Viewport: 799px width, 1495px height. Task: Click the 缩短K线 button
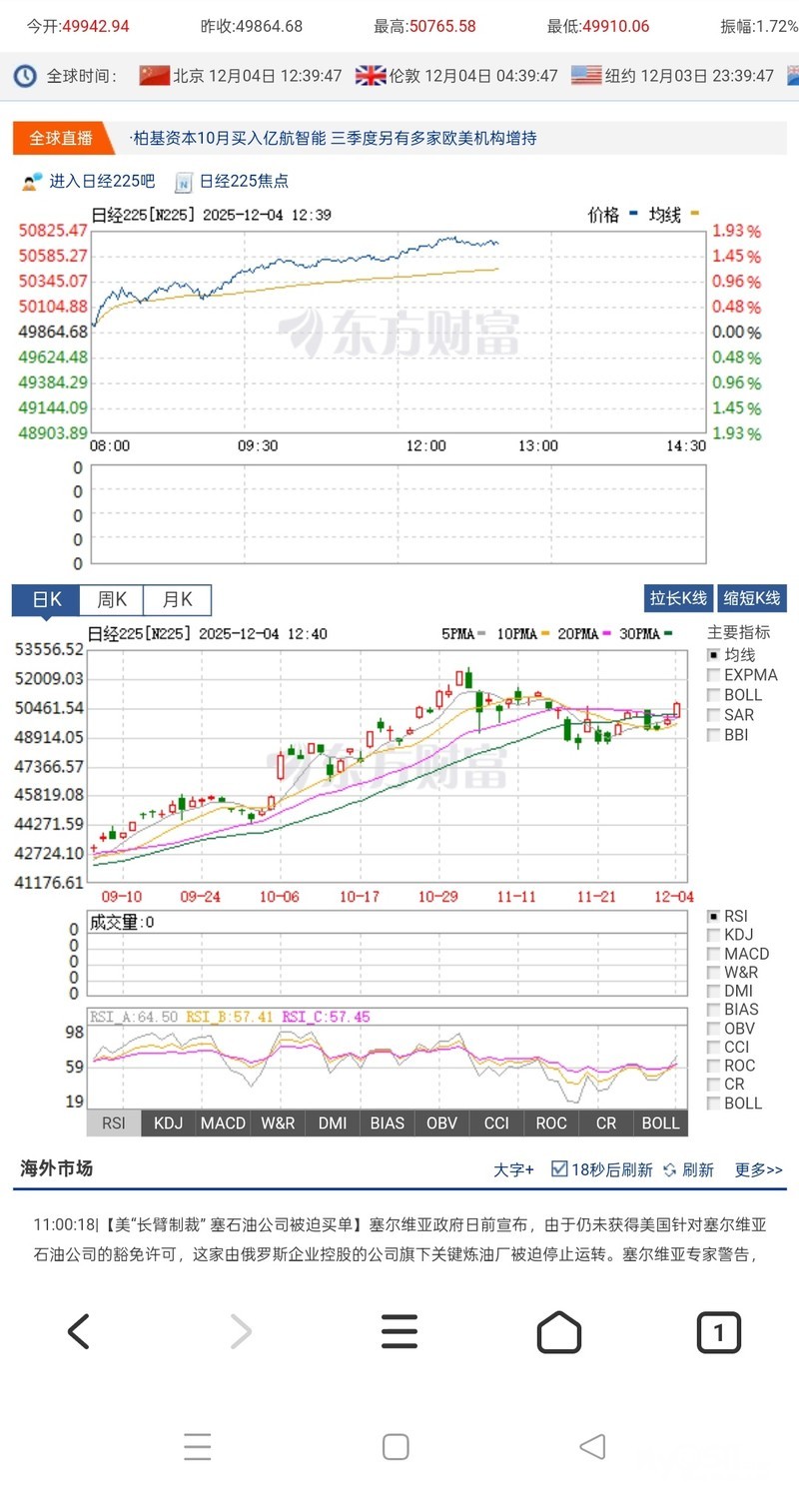pyautogui.click(x=752, y=598)
